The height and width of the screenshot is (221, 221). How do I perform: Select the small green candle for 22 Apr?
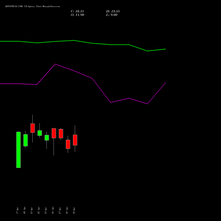[40, 133]
